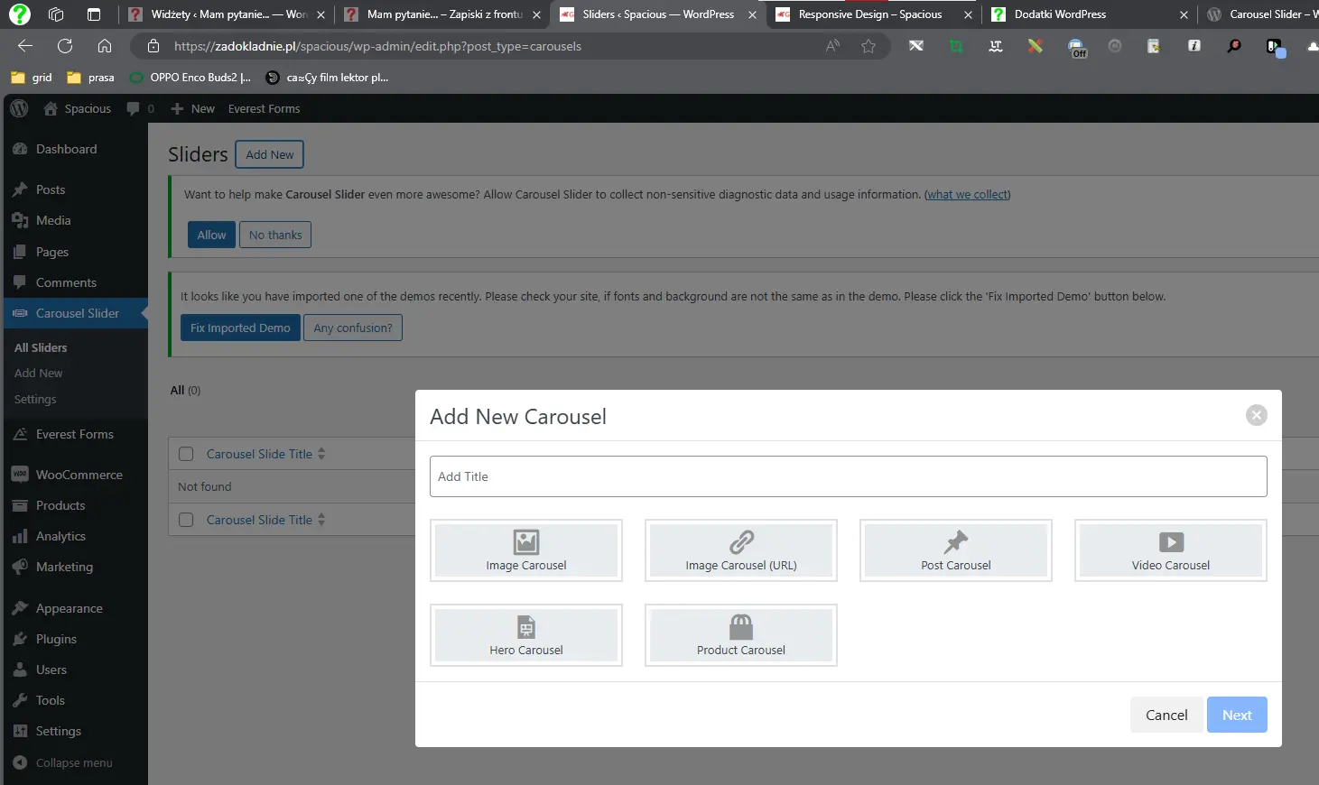Sort by top Carousel Slide Title arrows
Viewport: 1319px width, 785px height.
(321, 454)
